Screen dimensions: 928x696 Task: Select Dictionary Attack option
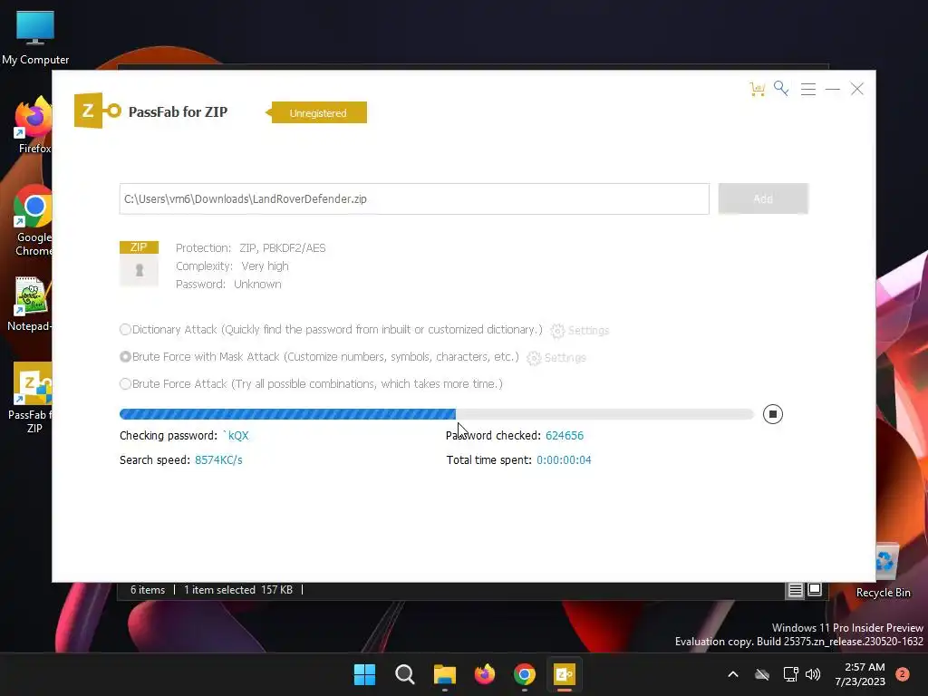point(125,330)
